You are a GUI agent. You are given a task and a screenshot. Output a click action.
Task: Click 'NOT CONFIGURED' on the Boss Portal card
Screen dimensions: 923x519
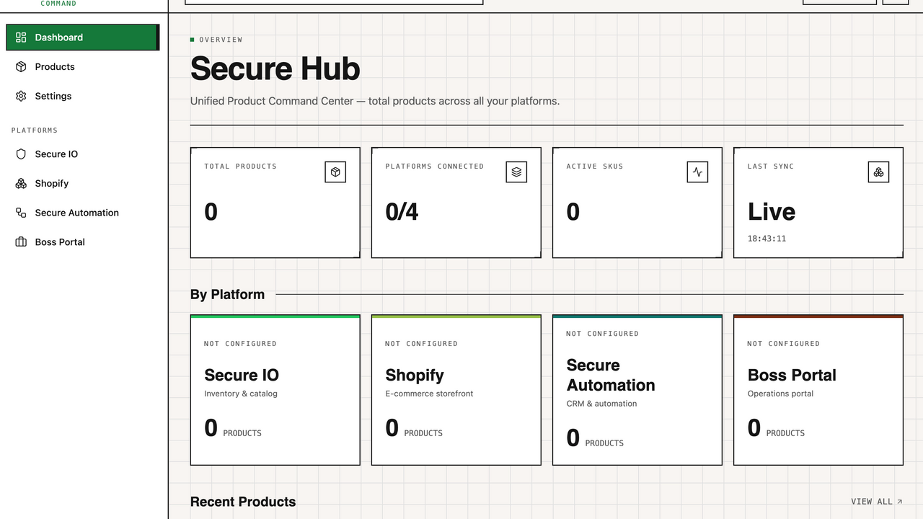783,344
